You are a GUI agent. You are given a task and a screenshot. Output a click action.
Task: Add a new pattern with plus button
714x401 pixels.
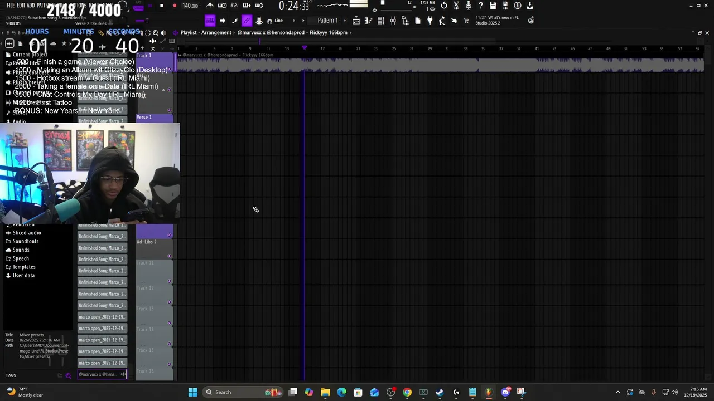pos(344,21)
